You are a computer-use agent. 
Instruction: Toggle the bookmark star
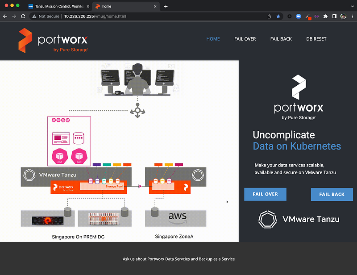[278, 17]
